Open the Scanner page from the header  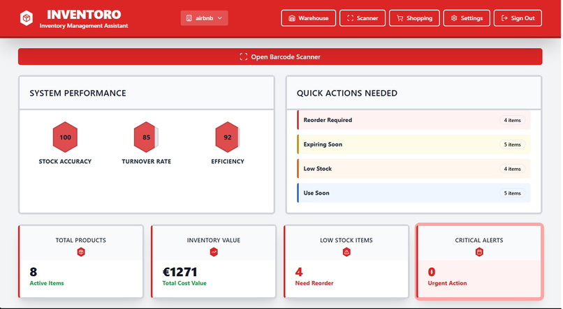click(x=363, y=18)
